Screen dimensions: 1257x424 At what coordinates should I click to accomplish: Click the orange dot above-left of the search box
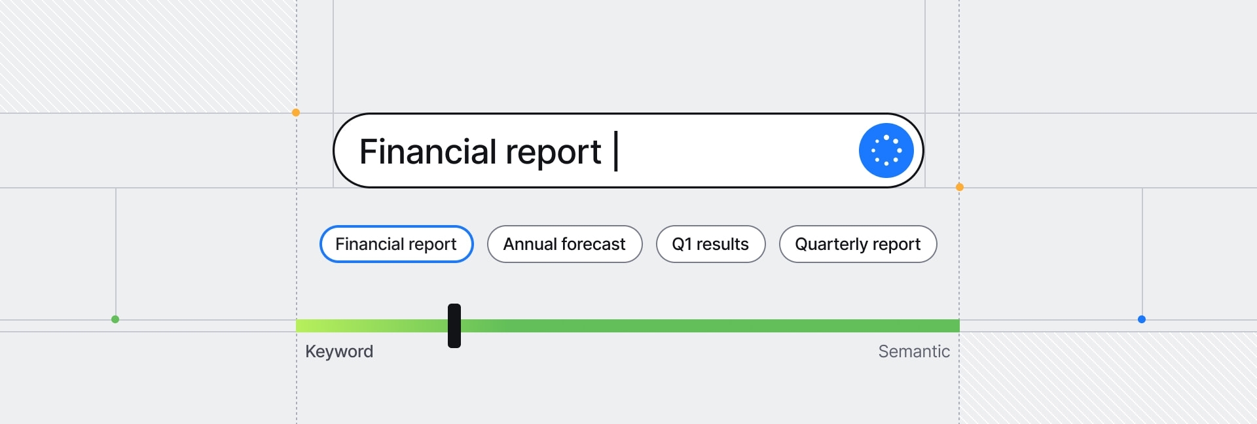[296, 113]
